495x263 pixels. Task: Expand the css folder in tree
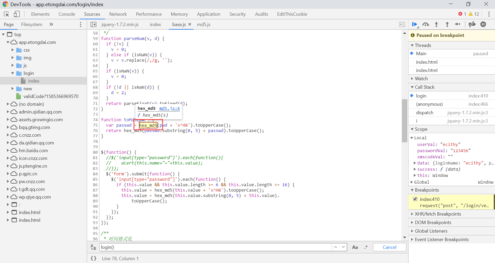[12, 50]
